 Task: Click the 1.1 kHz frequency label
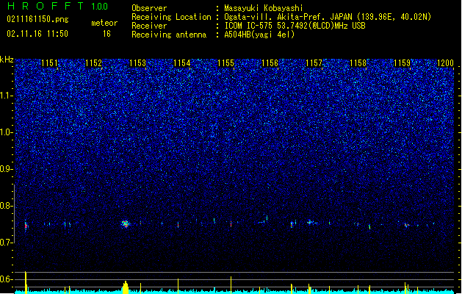(x=7, y=96)
